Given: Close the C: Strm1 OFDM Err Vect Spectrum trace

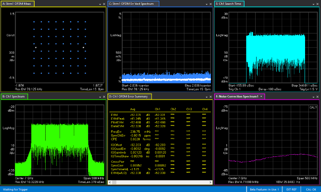Looking at the screenshot, I should pyautogui.click(x=210, y=4).
